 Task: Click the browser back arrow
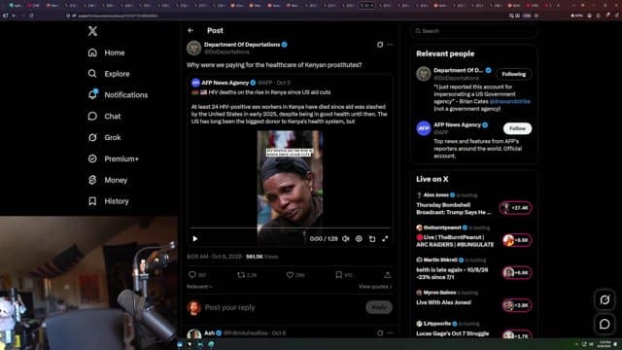(x=14, y=16)
